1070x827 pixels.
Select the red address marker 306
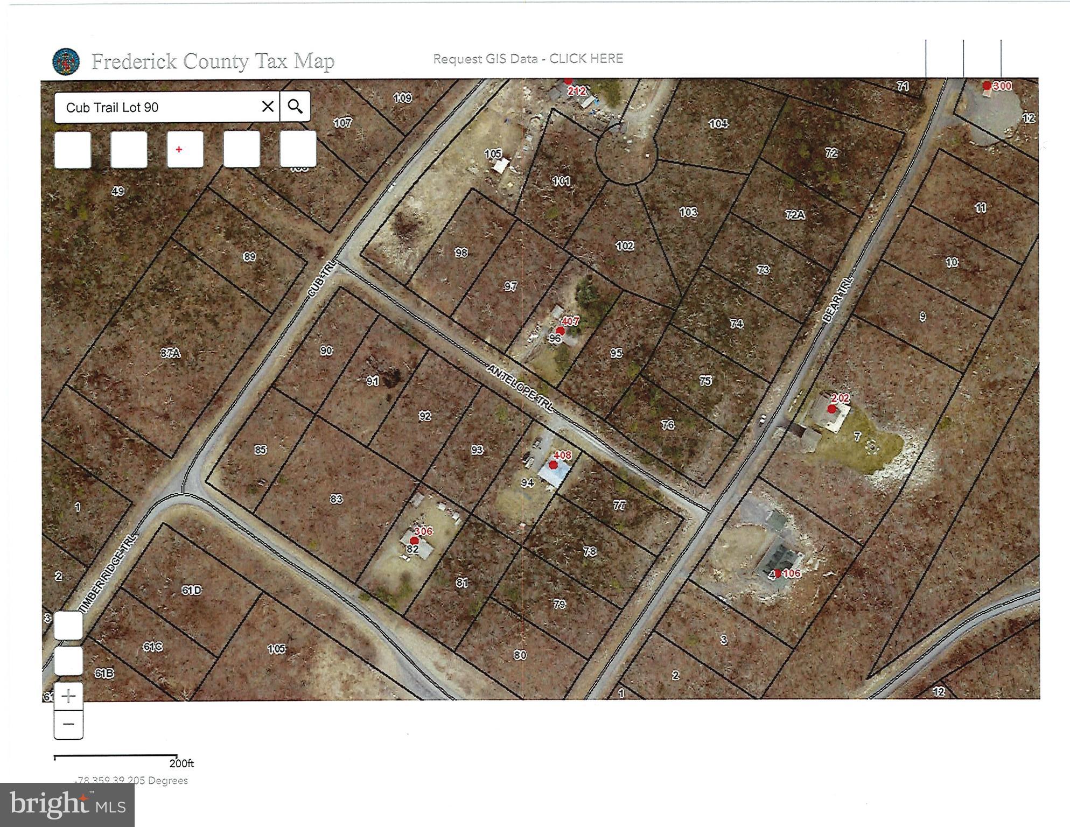click(414, 540)
